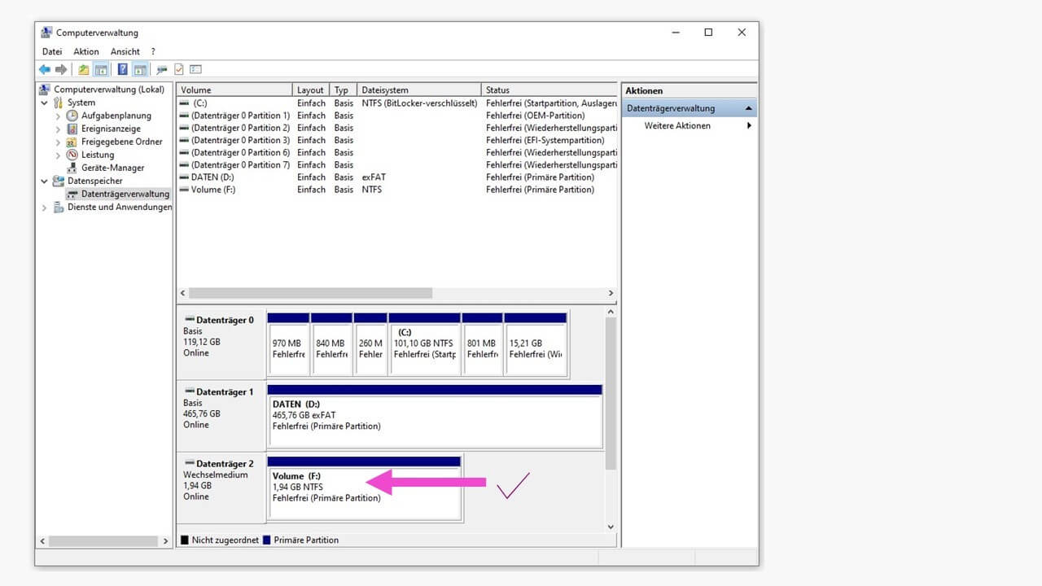Screen dimensions: 1042x586
Task: Click the Properties checkmark sheet toolbar icon
Action: tap(179, 70)
